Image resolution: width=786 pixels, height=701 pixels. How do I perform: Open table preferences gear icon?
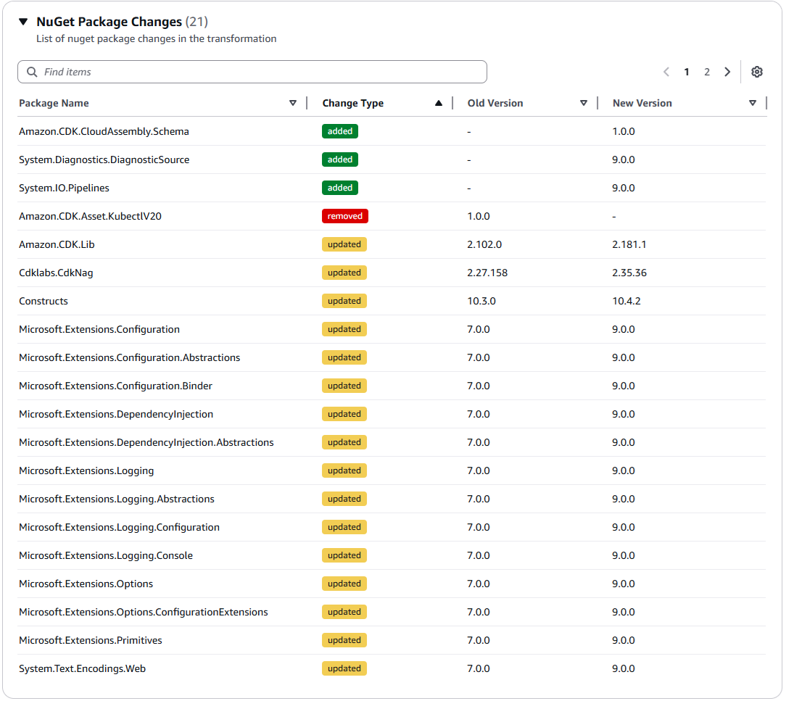757,72
